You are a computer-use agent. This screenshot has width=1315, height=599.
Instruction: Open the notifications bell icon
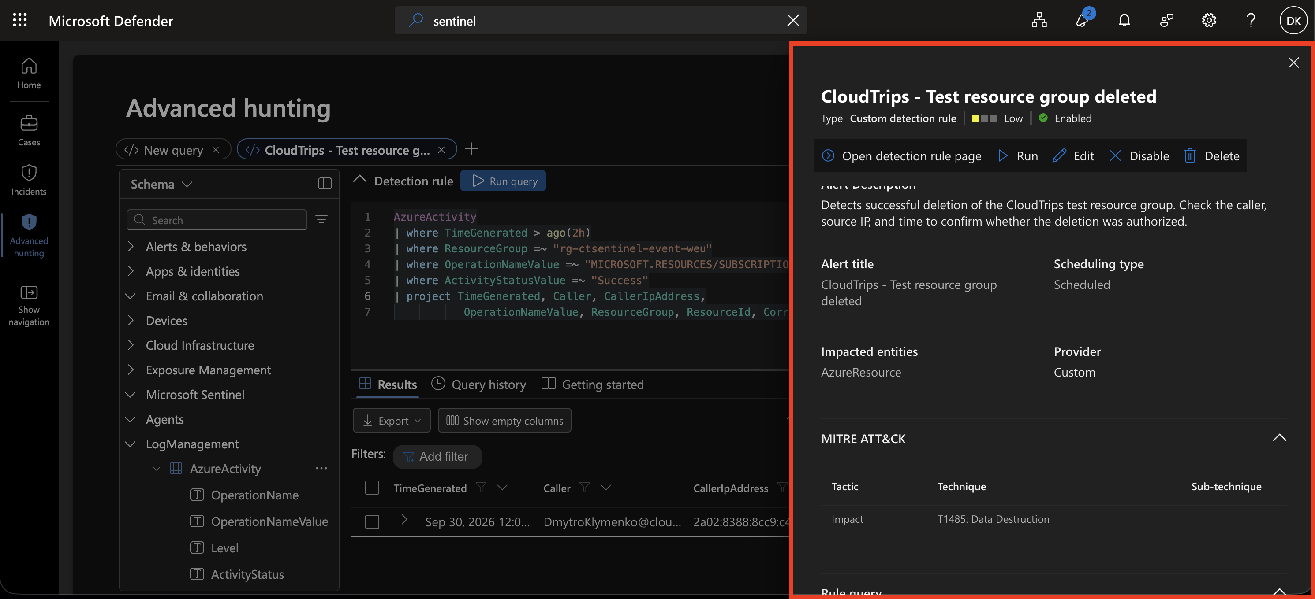click(x=1124, y=20)
